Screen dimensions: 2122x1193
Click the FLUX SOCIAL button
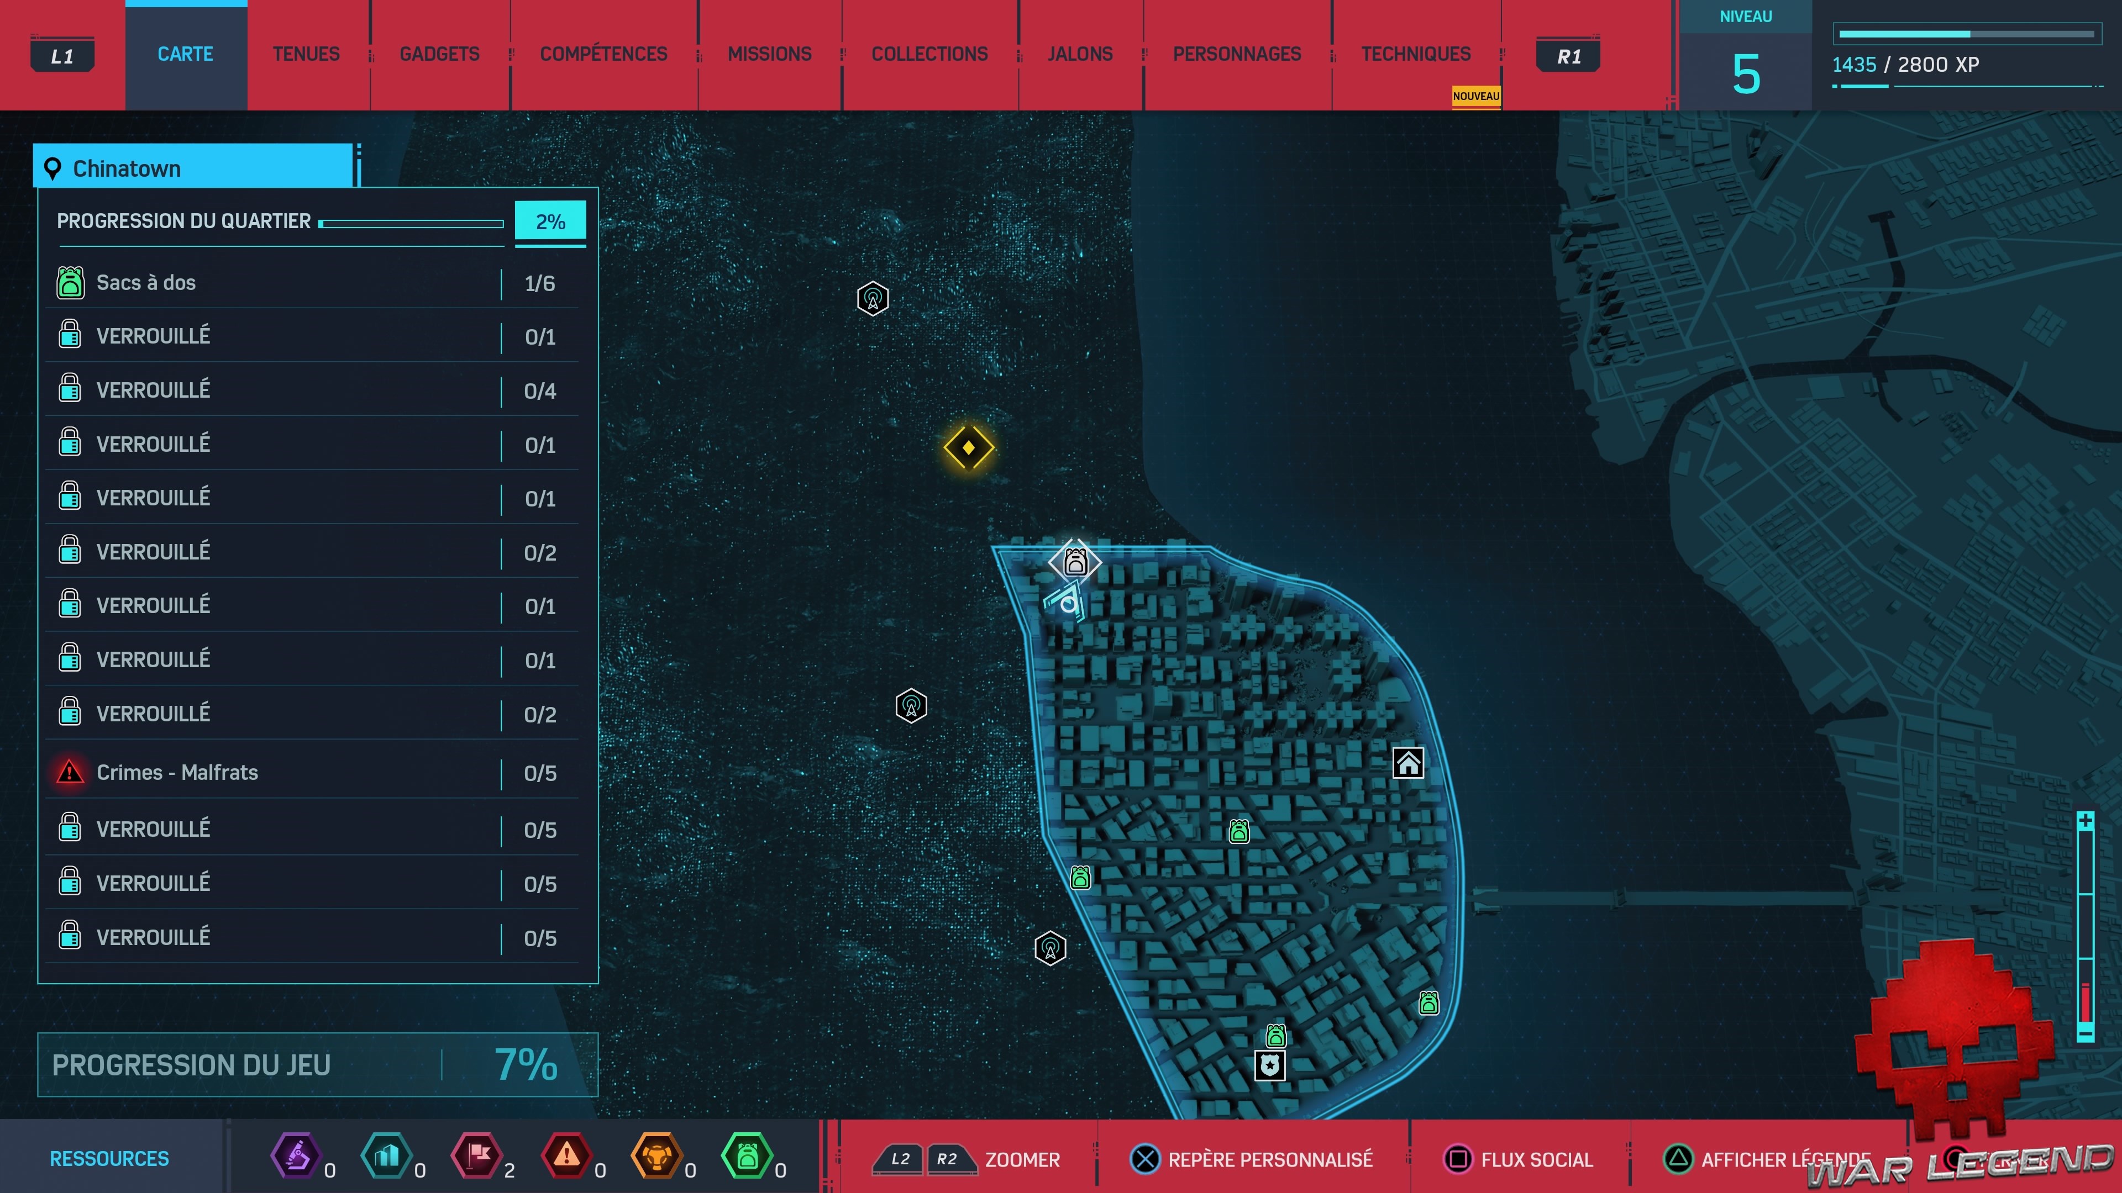[1518, 1159]
